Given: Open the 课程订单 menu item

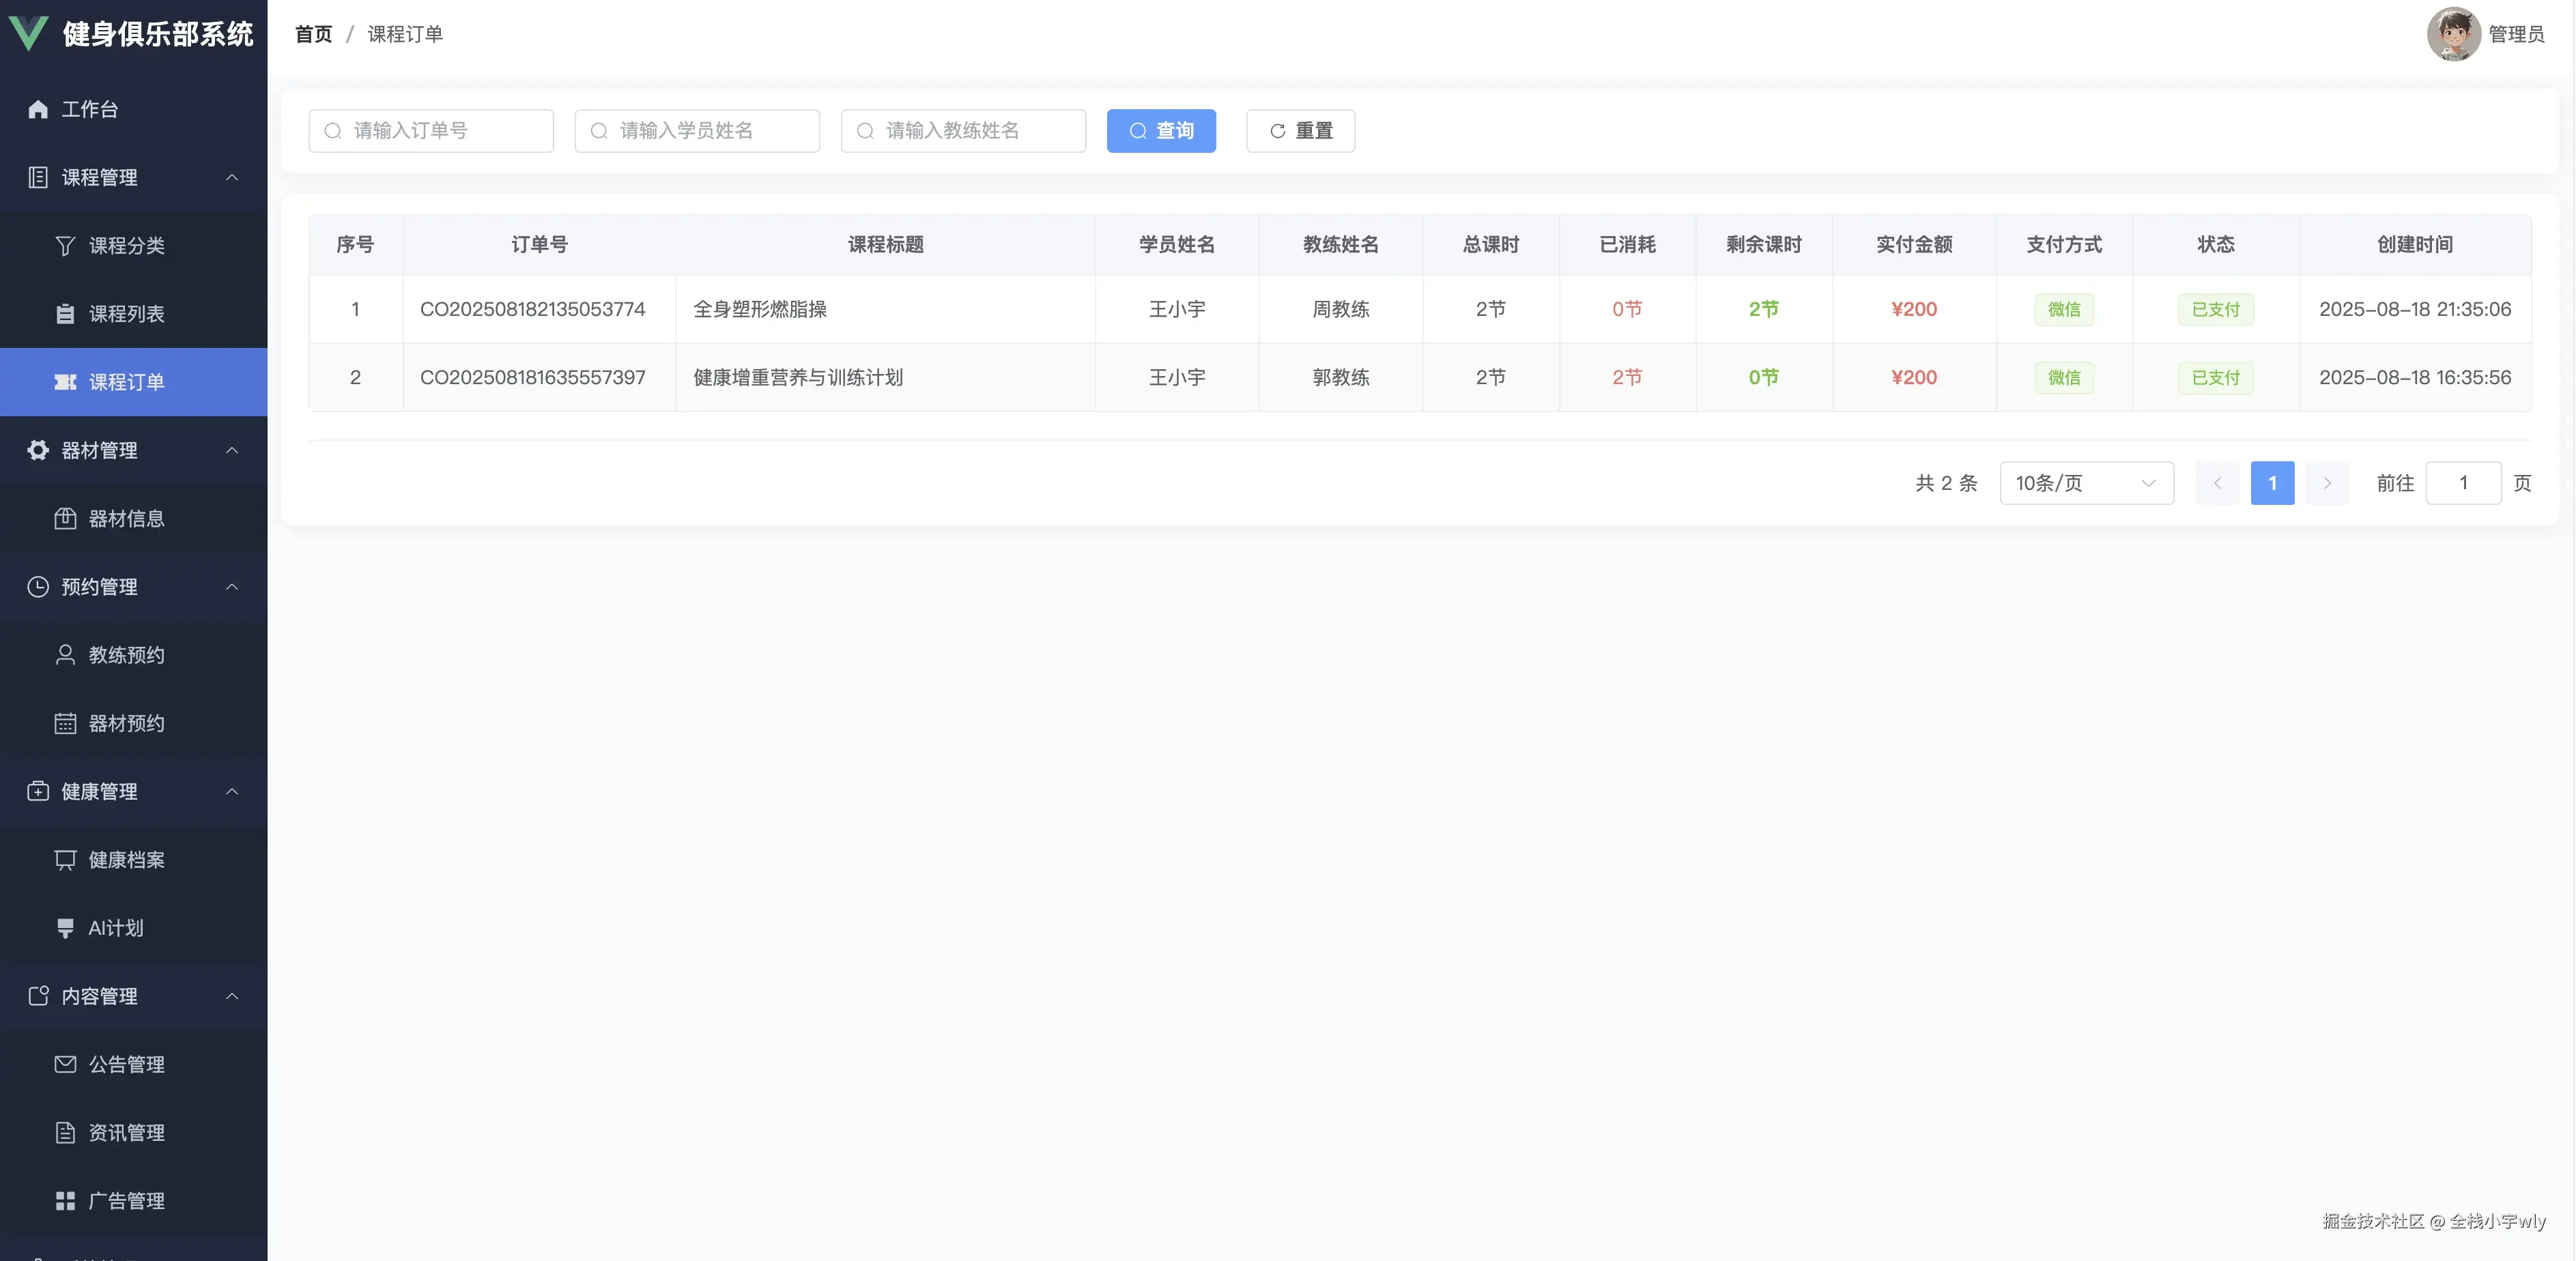Looking at the screenshot, I should [x=126, y=382].
